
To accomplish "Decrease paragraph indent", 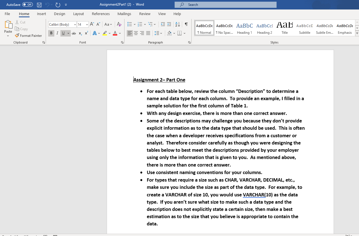I will [x=163, y=25].
